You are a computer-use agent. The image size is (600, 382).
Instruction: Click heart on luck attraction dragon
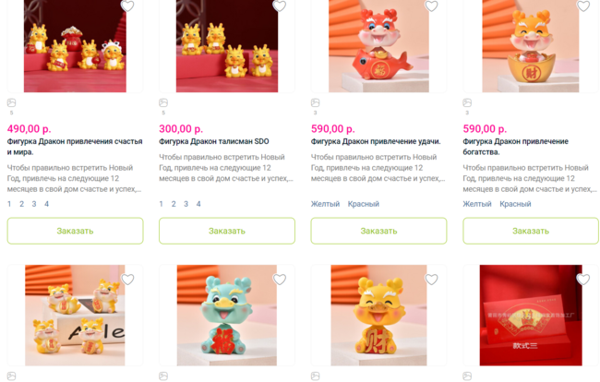click(x=431, y=6)
